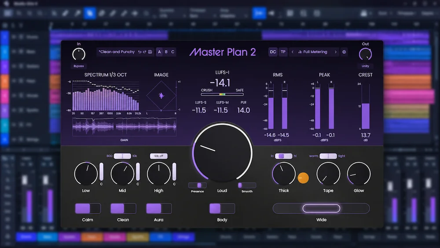
Task: Click the vertical C slider beside Low knob
Action: coord(101,171)
